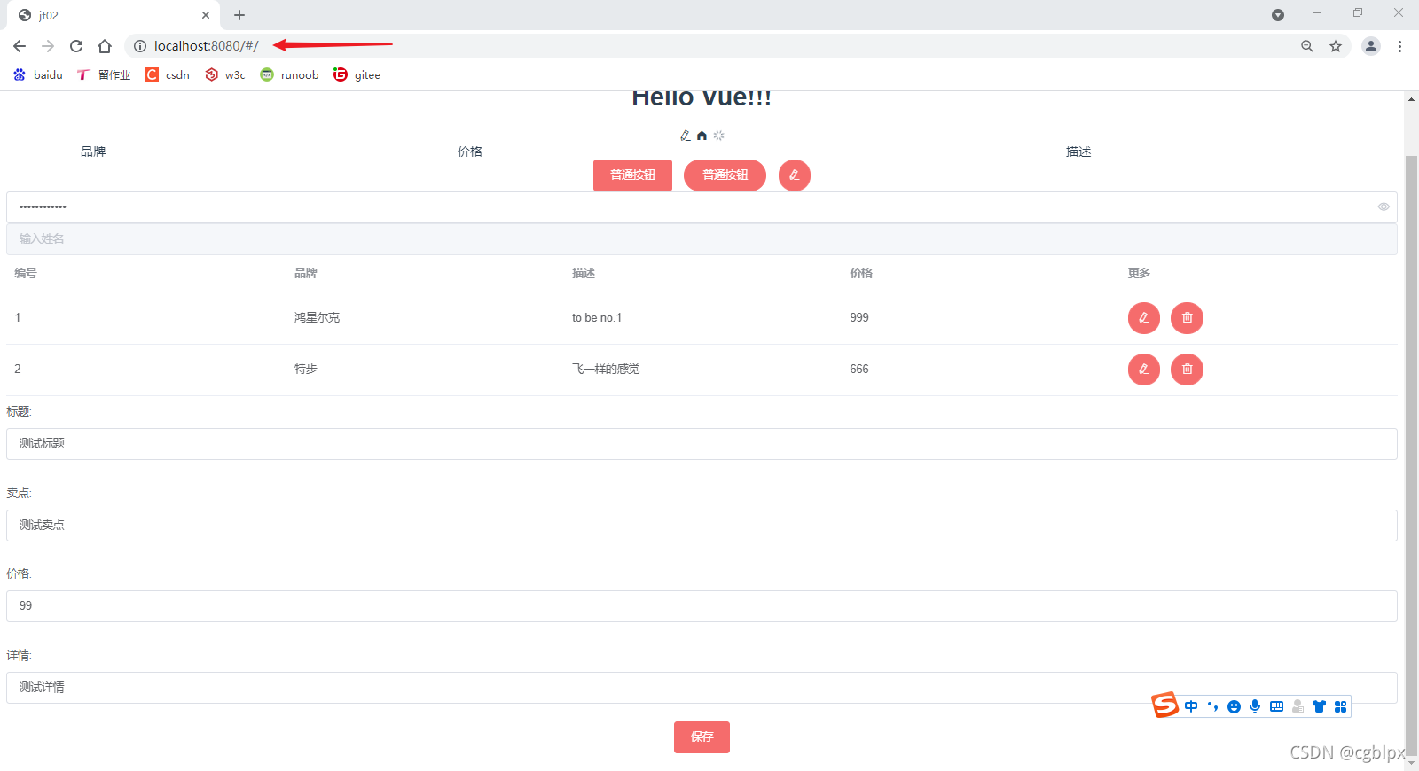Click the table cell to be no.1

597,317
